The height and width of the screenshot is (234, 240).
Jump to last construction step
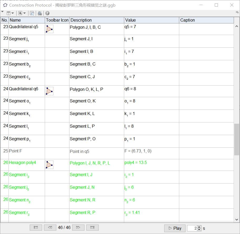point(92,228)
